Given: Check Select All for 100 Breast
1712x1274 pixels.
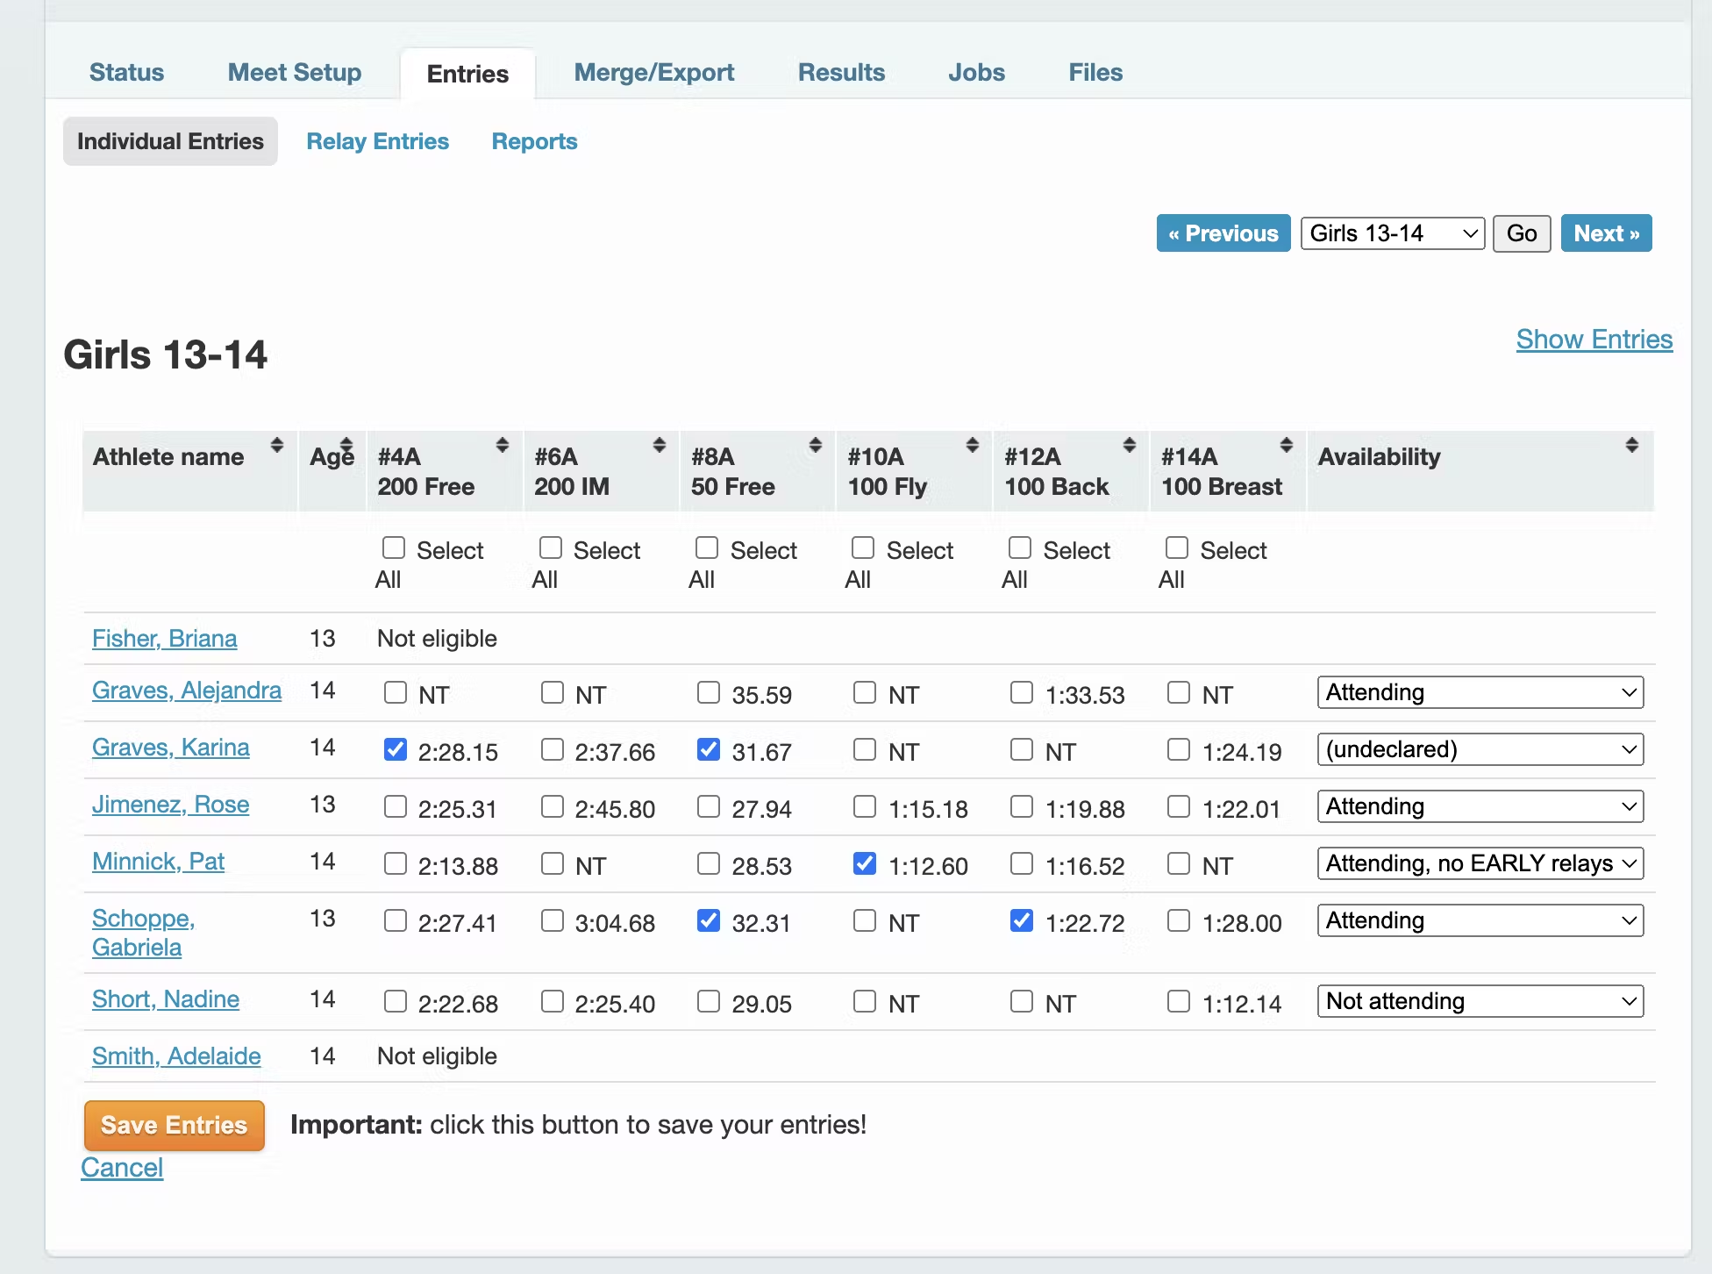Looking at the screenshot, I should point(1177,548).
